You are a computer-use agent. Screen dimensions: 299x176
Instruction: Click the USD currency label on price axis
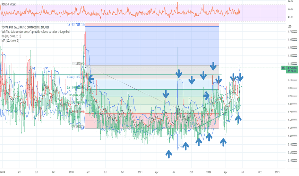[289, 27]
